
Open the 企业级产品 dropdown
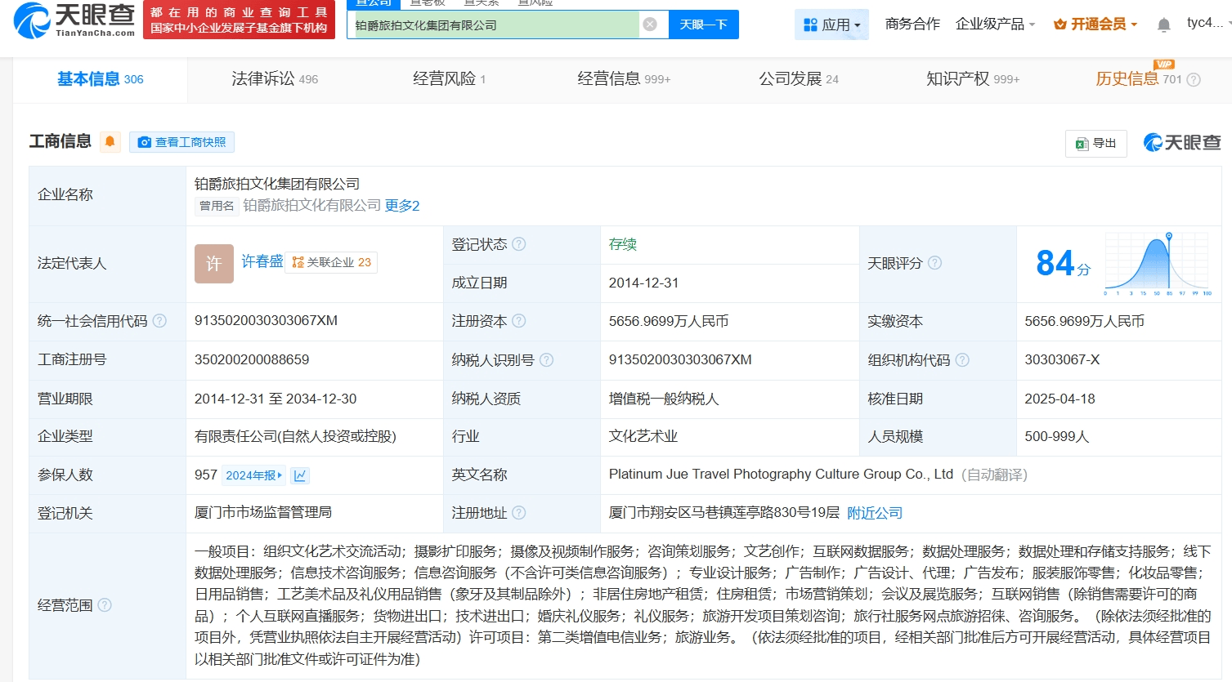995,25
